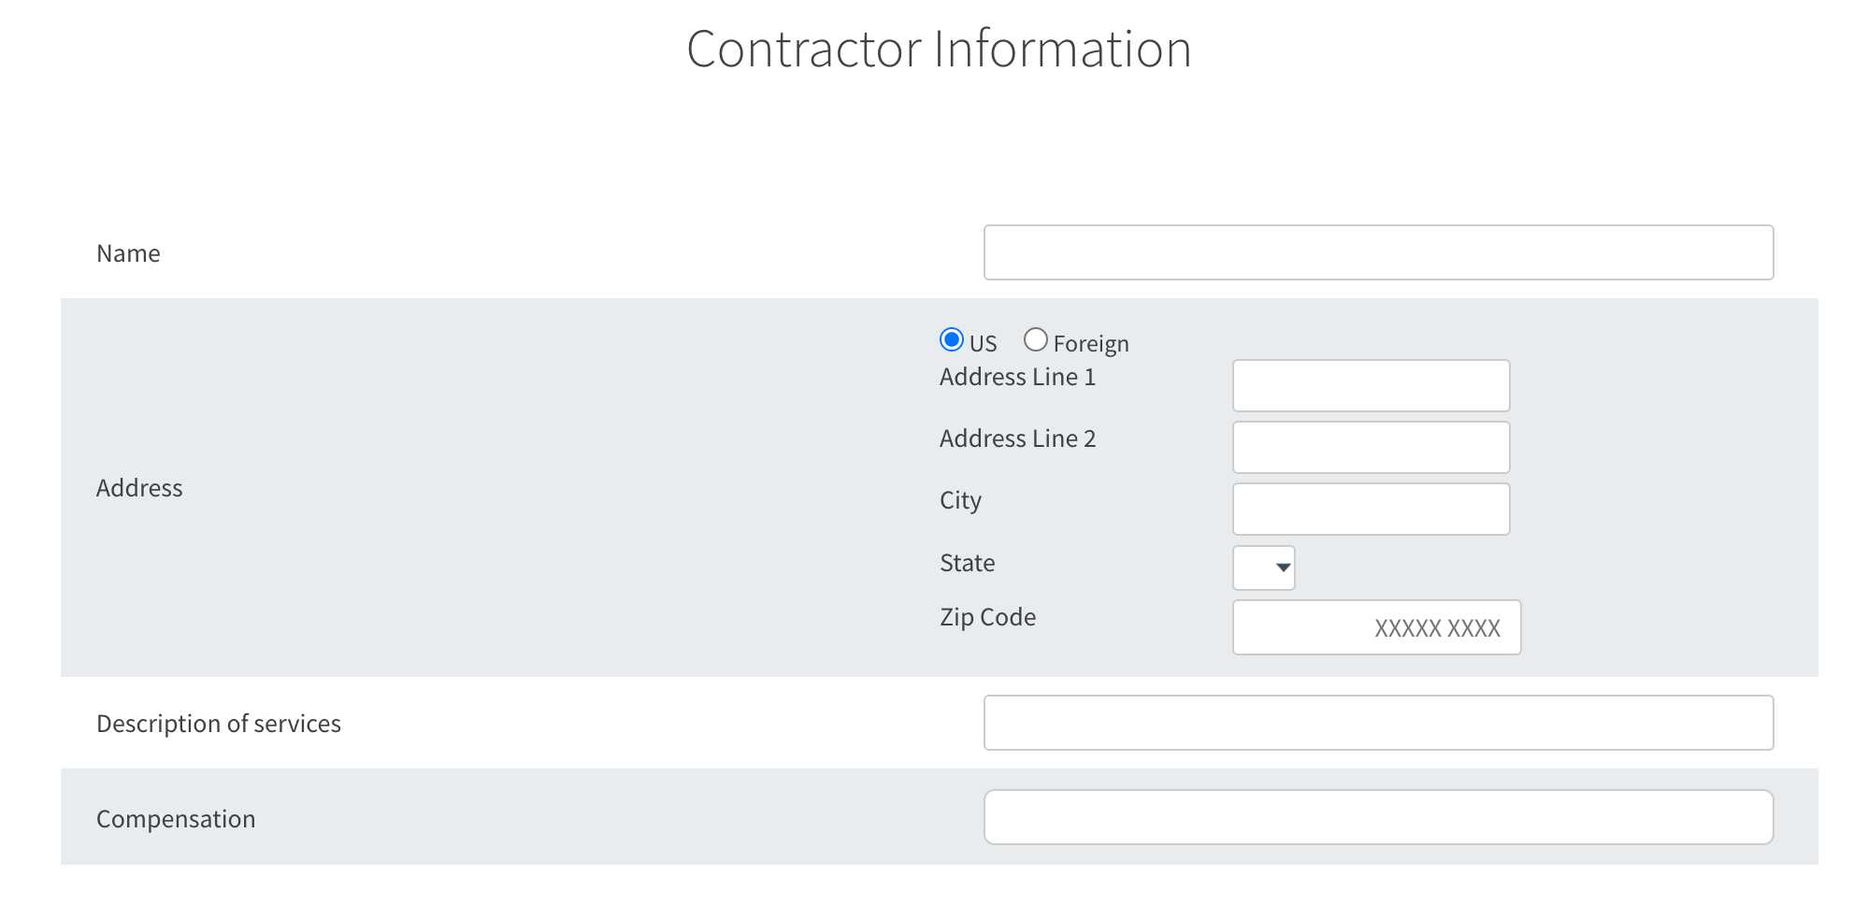Image resolution: width=1853 pixels, height=905 pixels.
Task: Click the "State" label text
Action: (967, 563)
